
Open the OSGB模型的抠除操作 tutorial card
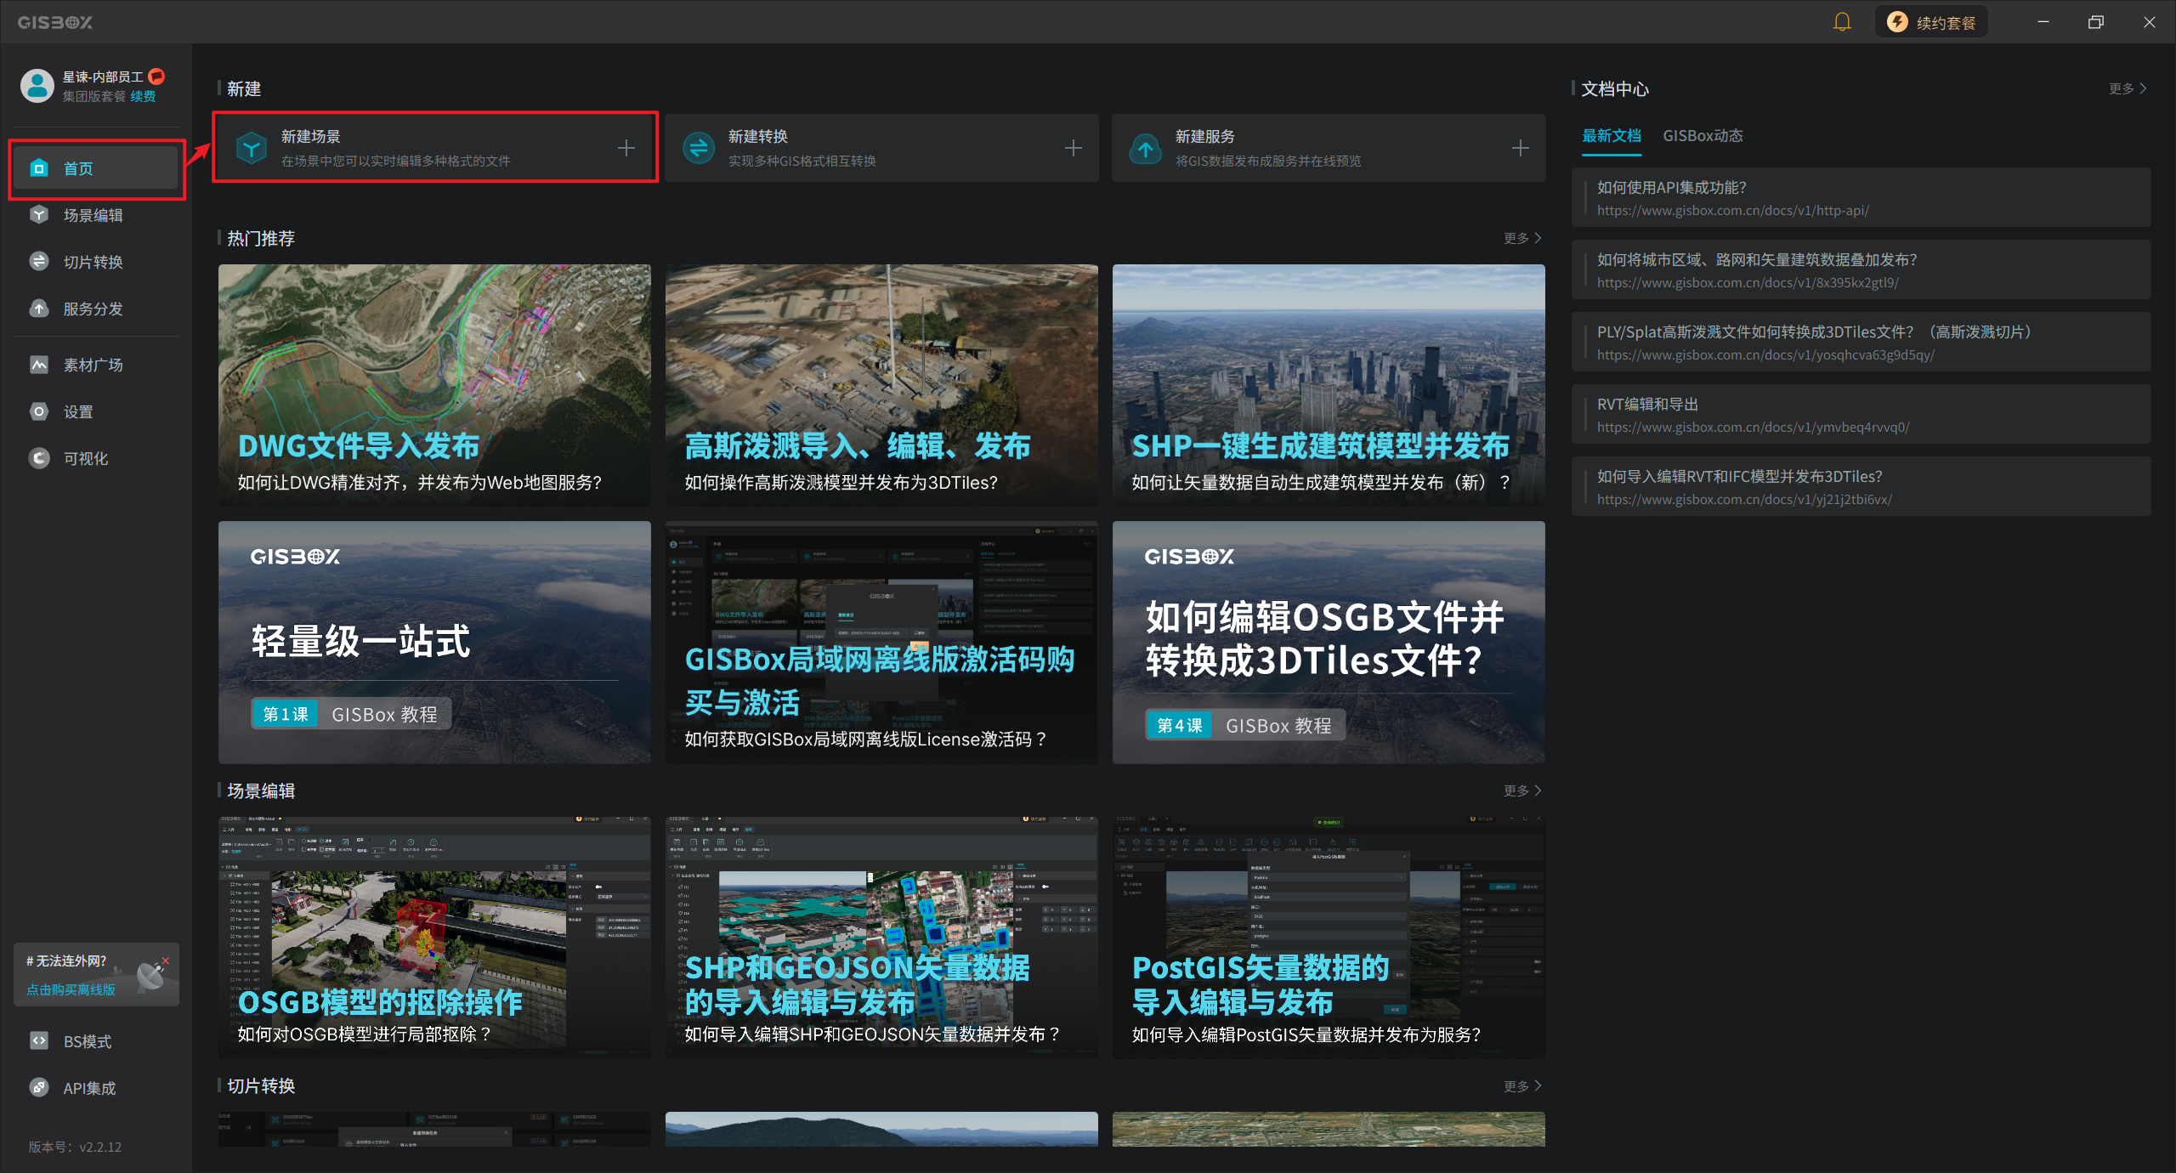434,938
